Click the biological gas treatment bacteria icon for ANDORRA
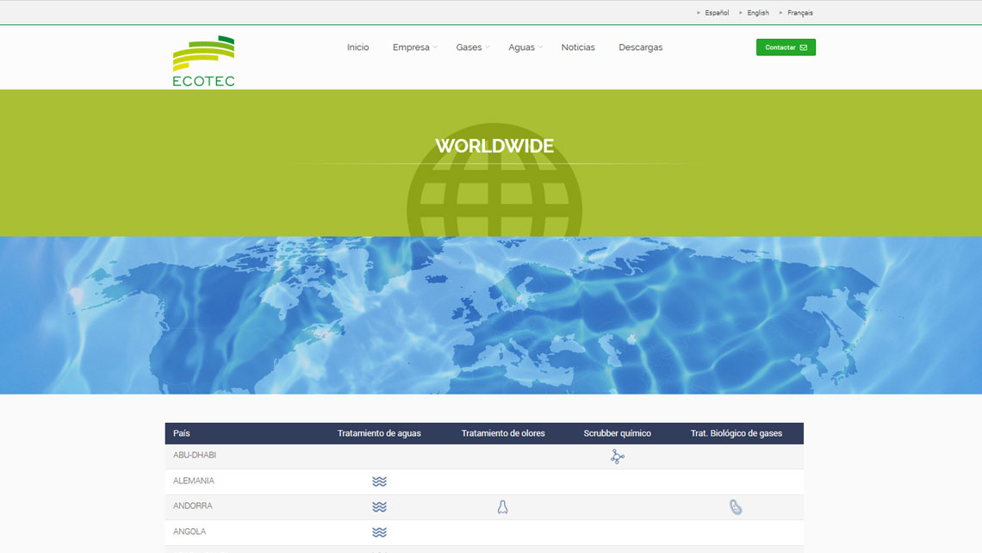Image resolution: width=982 pixels, height=553 pixels. pyautogui.click(x=735, y=506)
